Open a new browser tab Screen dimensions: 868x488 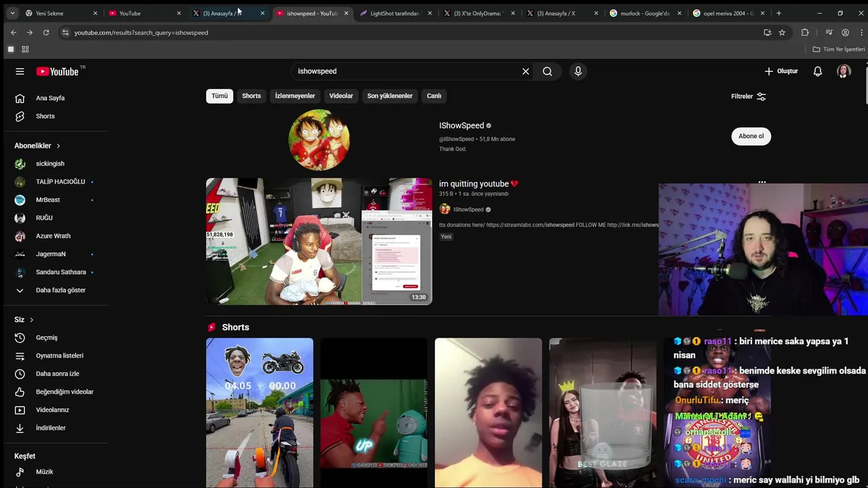(778, 13)
